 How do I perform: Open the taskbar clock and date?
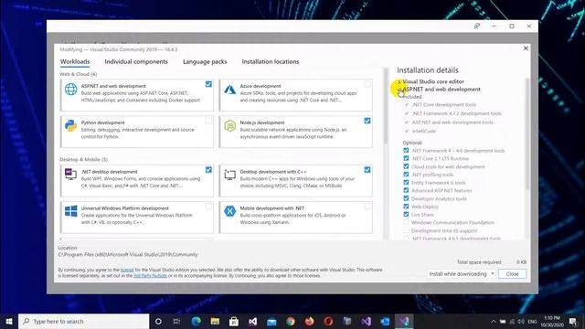click(x=552, y=321)
